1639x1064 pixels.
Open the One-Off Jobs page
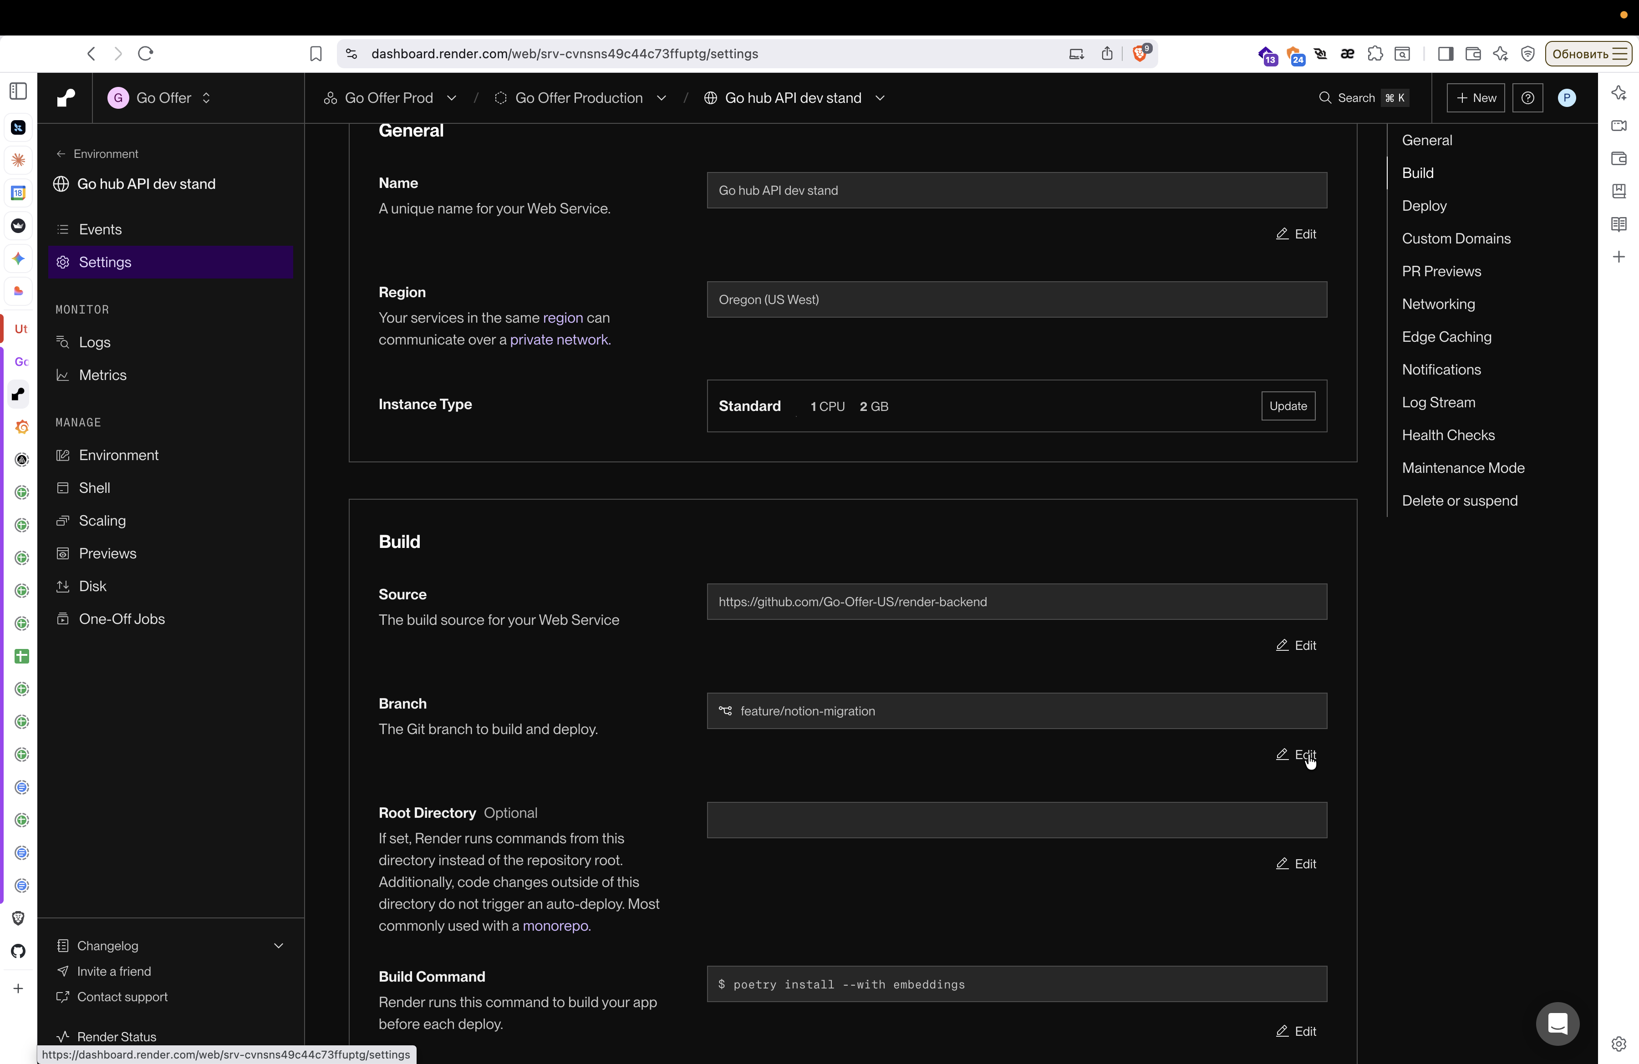170,619
